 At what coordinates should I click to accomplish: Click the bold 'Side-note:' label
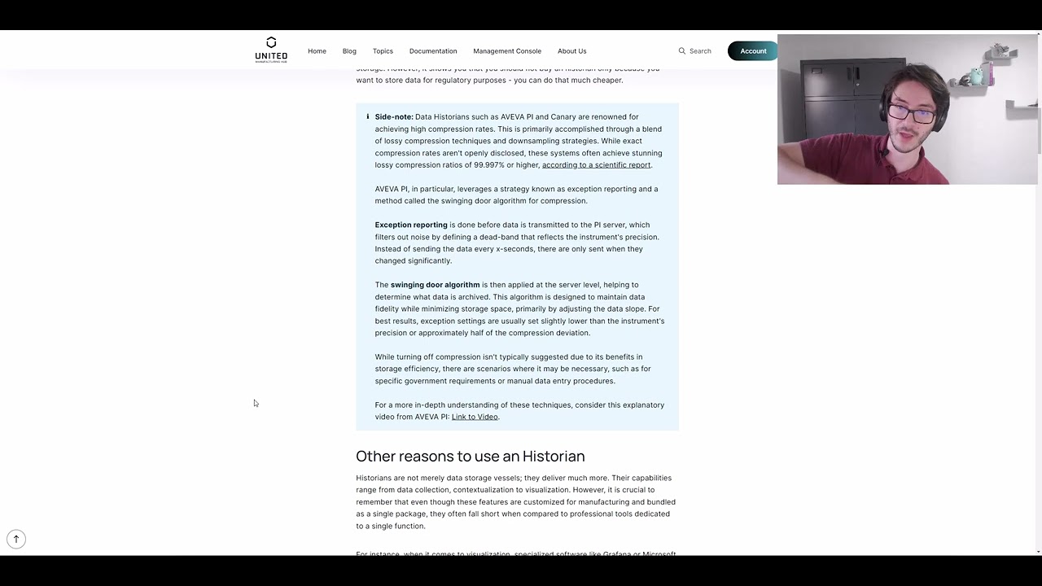coord(394,116)
